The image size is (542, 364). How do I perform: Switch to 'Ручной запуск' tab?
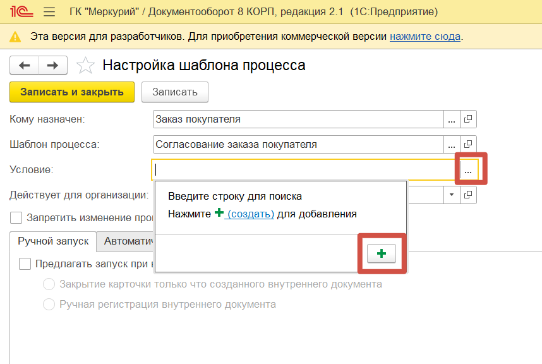[53, 241]
